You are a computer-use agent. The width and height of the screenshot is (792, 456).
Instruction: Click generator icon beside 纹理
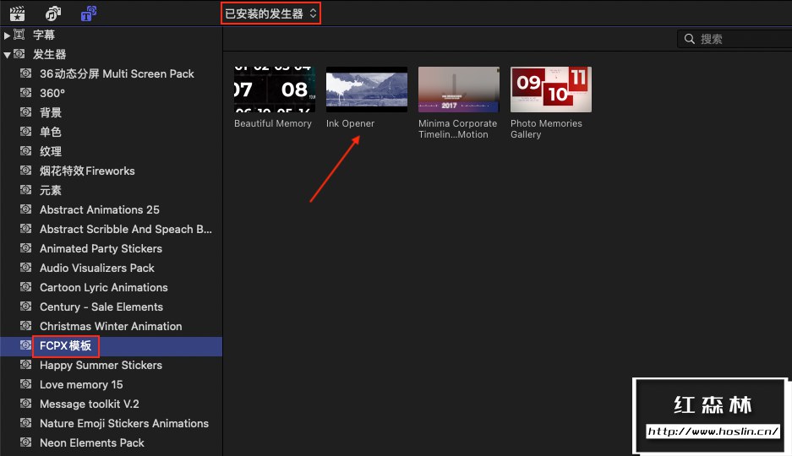(25, 150)
